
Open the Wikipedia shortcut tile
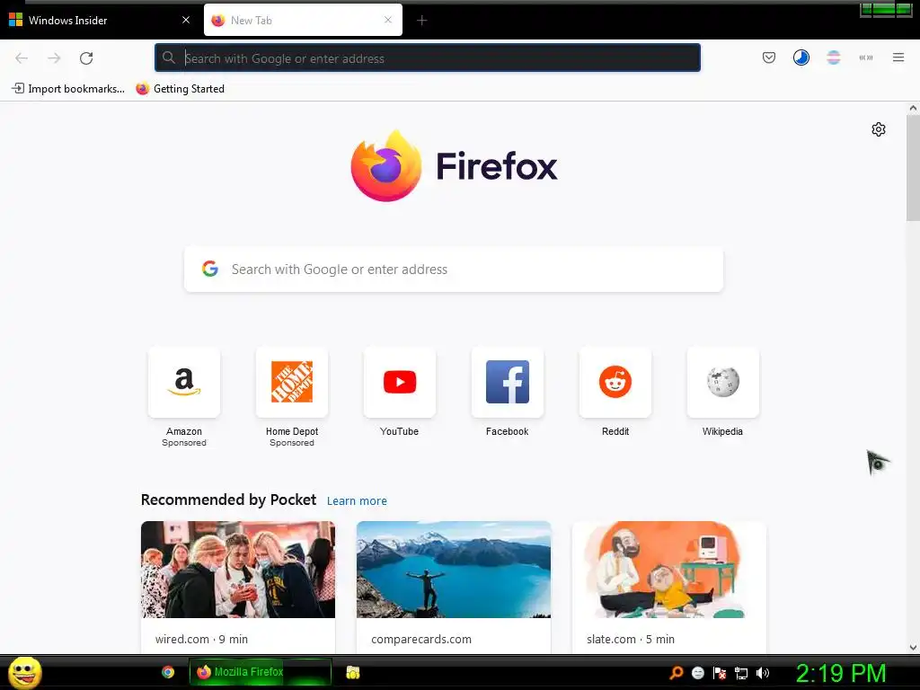click(x=723, y=382)
